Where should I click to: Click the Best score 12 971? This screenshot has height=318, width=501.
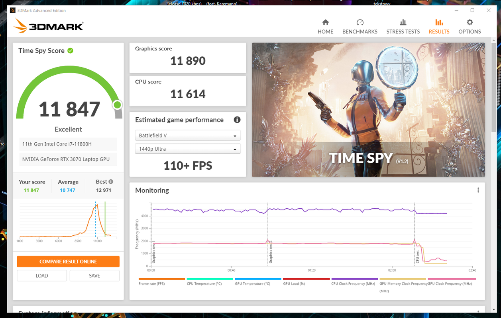pos(104,190)
